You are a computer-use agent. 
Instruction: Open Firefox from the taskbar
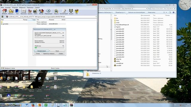[x=33, y=105]
